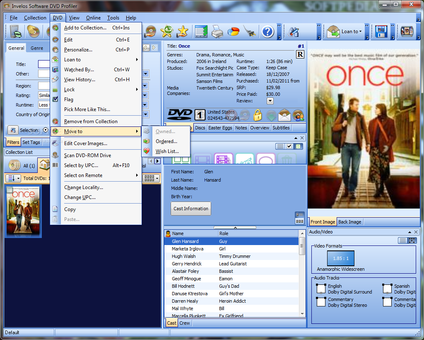This screenshot has height=340, width=424.
Task: Click the floppy disk save layout icon
Action: pos(381,32)
